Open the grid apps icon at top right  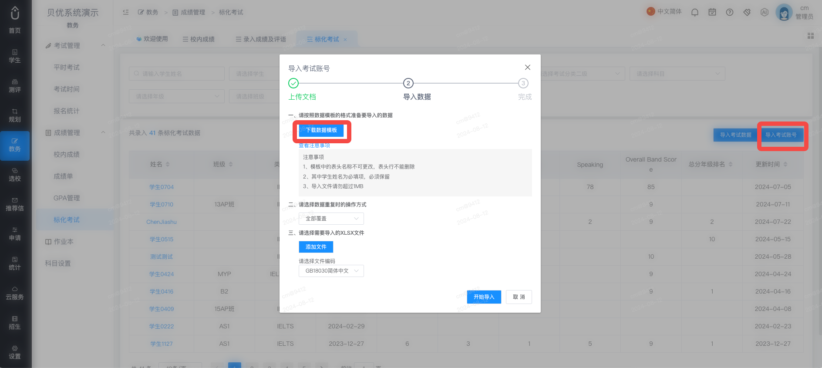811,36
